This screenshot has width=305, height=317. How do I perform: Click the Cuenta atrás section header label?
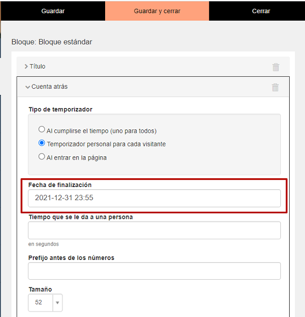pyautogui.click(x=49, y=87)
